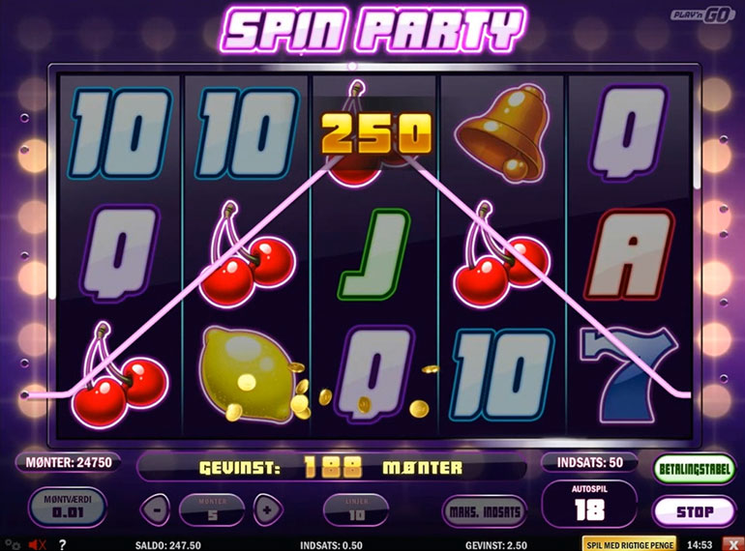Unmute sound via the red speaker icon
The image size is (745, 551).
click(38, 544)
